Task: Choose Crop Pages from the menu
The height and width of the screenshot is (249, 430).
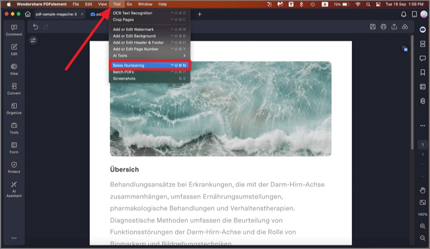Action: coord(150,20)
